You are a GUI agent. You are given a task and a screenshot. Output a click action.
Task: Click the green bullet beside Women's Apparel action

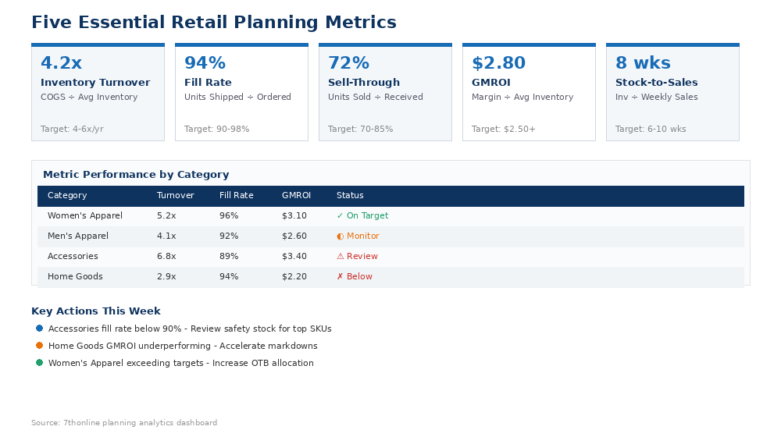point(39,363)
